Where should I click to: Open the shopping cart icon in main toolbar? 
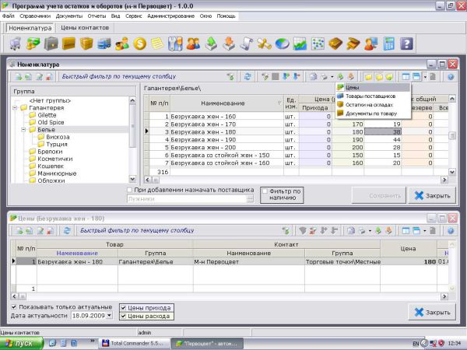tap(16, 44)
